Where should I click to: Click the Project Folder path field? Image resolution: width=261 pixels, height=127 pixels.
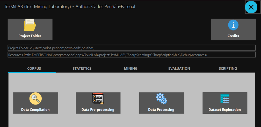pos(132,48)
